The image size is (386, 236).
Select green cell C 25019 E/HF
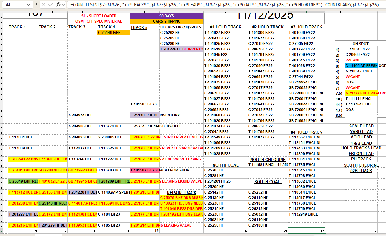pyautogui.click(x=23, y=181)
